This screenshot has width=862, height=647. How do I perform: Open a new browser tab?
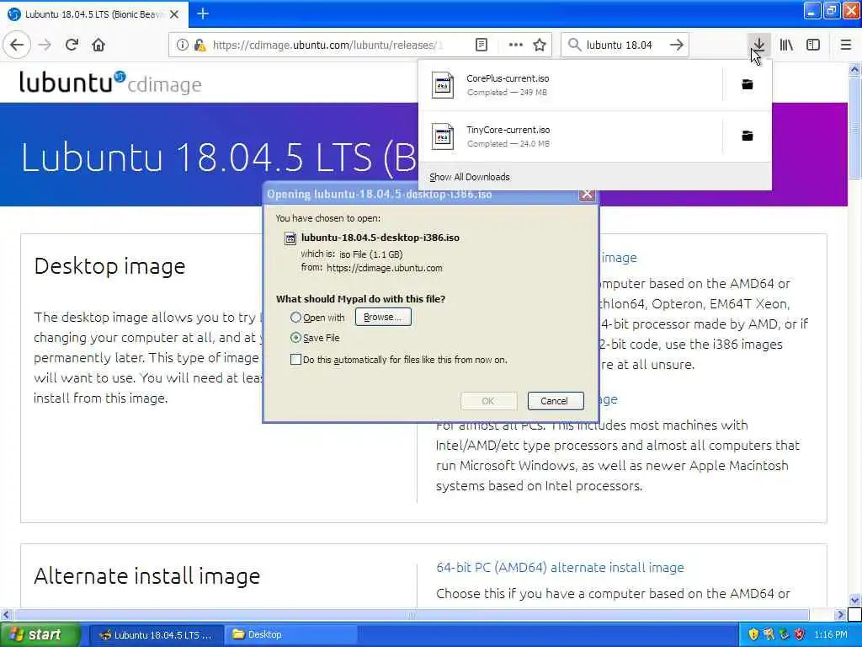(203, 13)
